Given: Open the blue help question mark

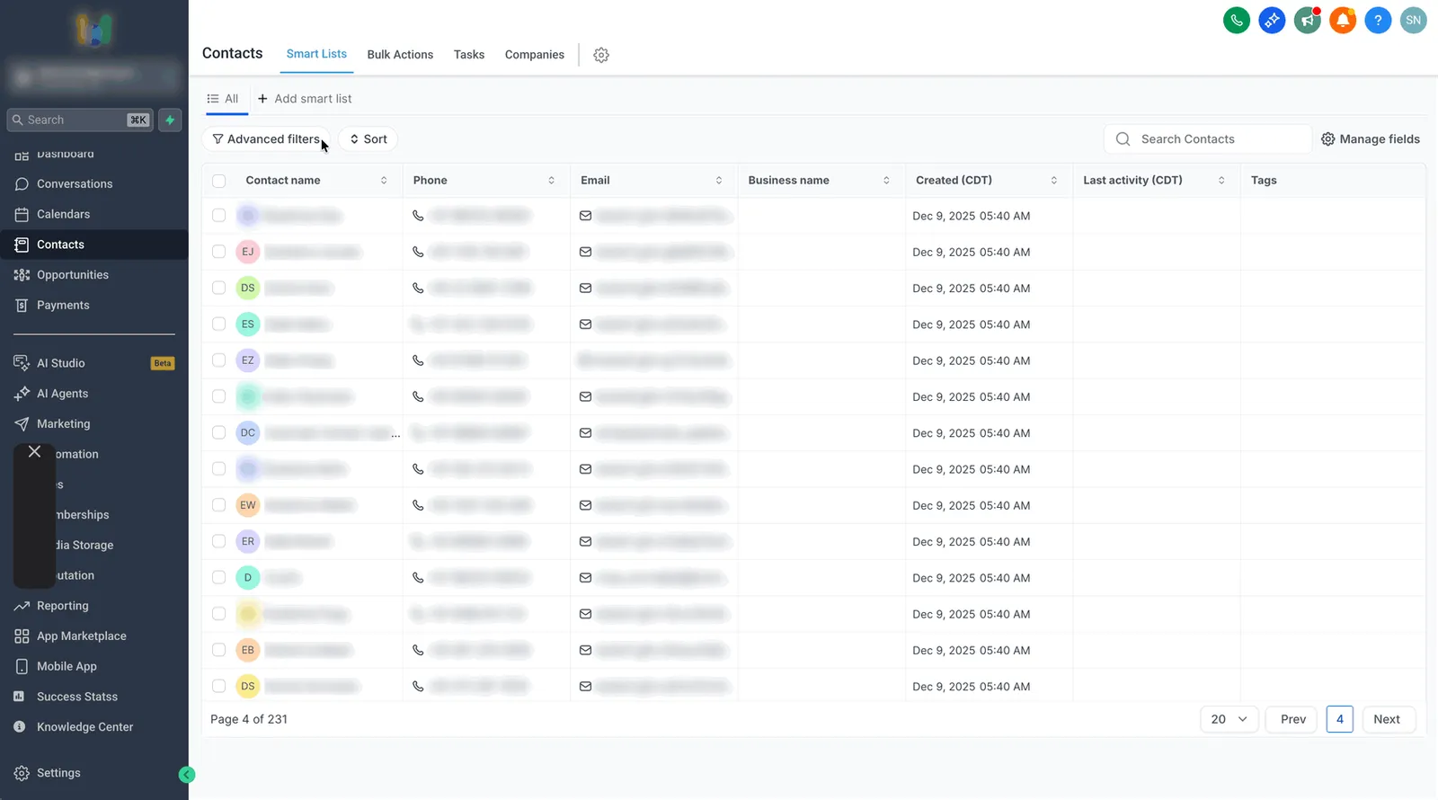Looking at the screenshot, I should [x=1378, y=20].
